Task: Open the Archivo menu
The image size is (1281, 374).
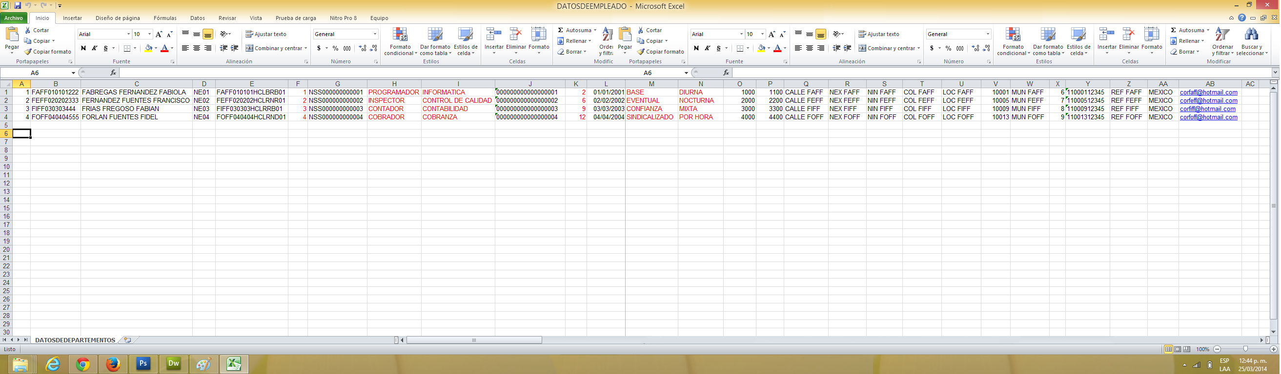Action: [14, 18]
